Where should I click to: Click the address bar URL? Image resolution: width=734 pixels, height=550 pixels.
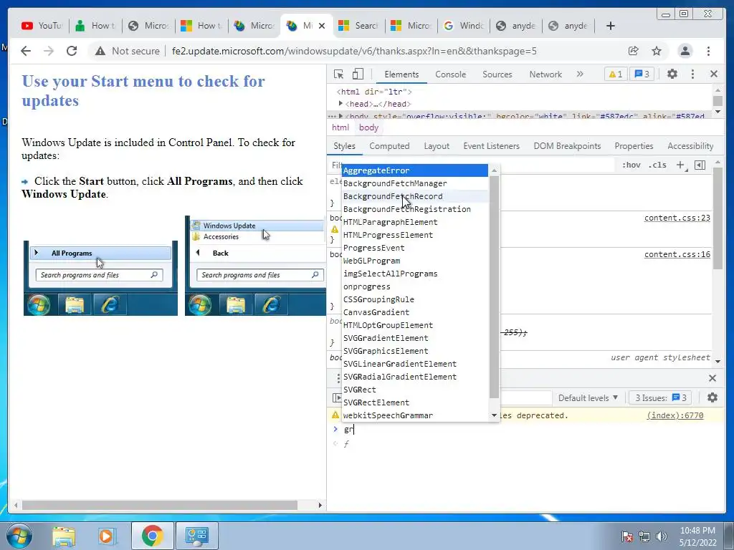pyautogui.click(x=354, y=51)
